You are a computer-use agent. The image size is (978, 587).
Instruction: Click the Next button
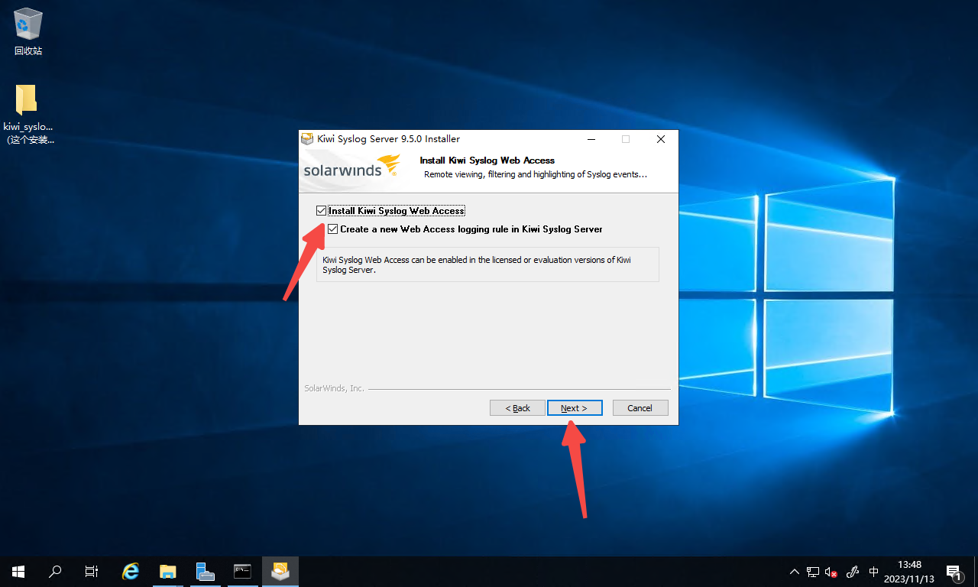click(575, 408)
